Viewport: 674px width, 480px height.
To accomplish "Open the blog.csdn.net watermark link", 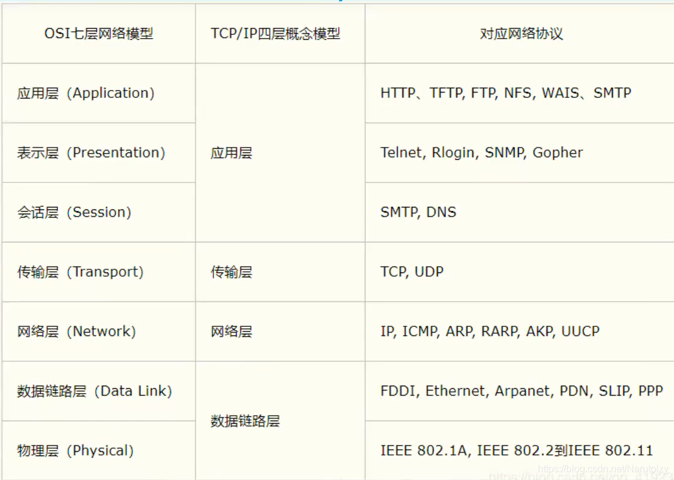I will coord(603,469).
